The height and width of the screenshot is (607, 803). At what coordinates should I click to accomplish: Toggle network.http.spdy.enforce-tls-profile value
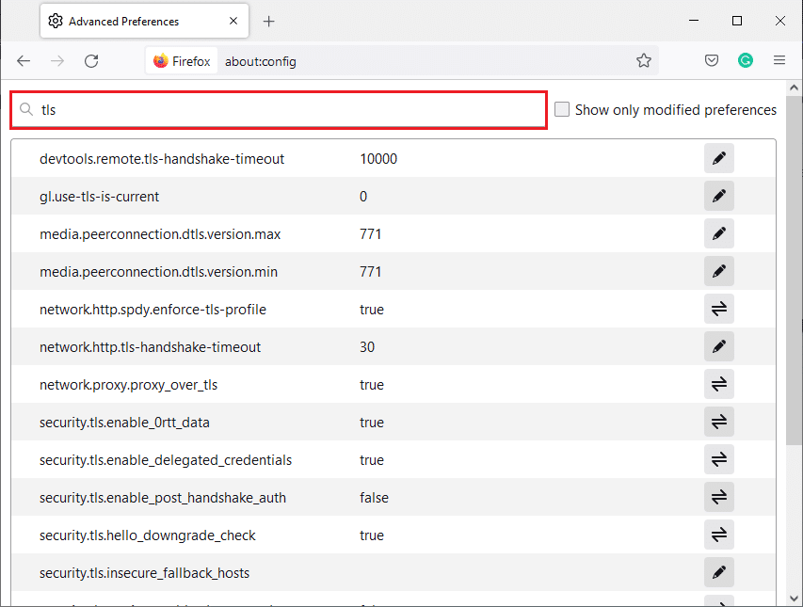(718, 309)
